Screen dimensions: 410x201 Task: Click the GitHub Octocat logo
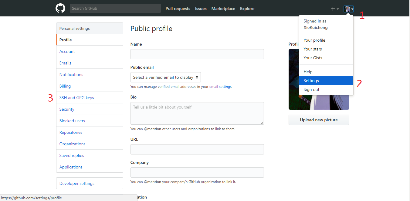coord(60,8)
